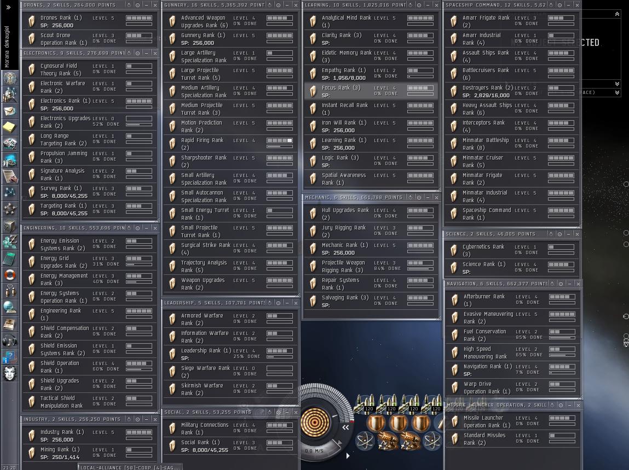629x470 pixels.
Task: Open People & Places magnifier sidebar icon
Action: point(10,94)
